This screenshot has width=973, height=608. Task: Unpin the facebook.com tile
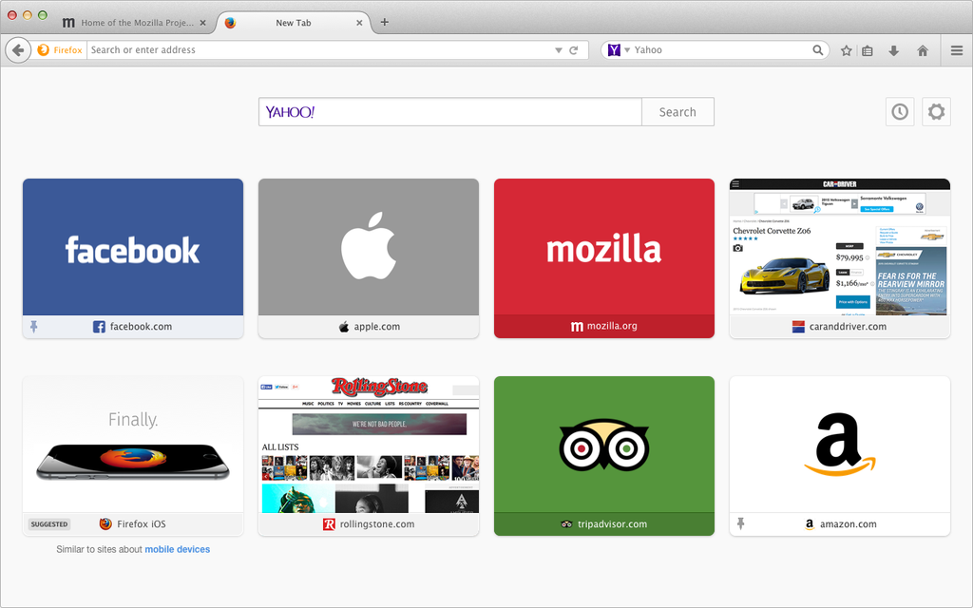(x=34, y=327)
